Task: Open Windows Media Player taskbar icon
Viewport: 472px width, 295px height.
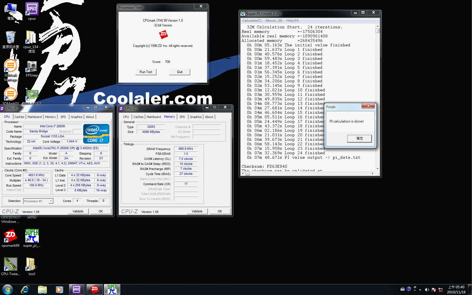Action: pyautogui.click(x=59, y=289)
